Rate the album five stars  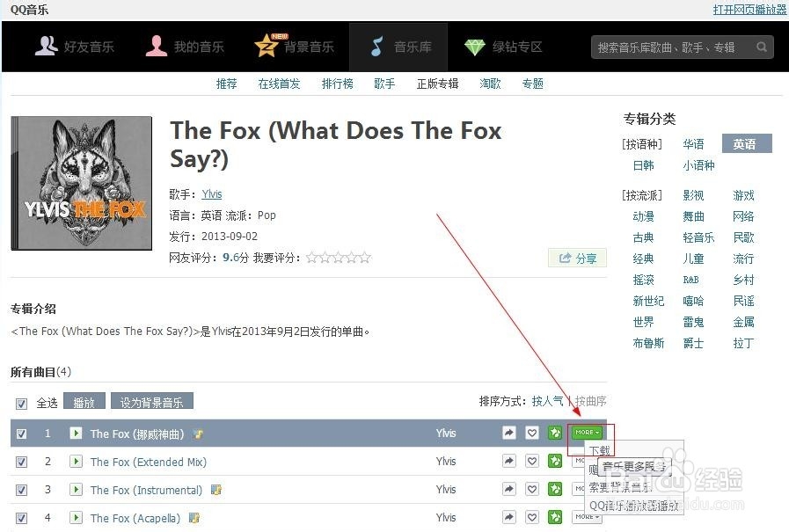(365, 258)
